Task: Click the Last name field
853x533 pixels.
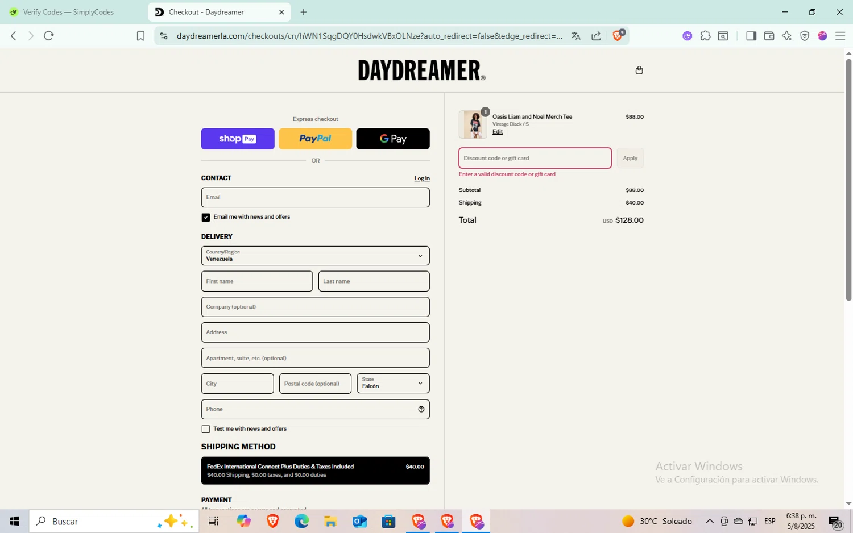Action: [x=374, y=281]
